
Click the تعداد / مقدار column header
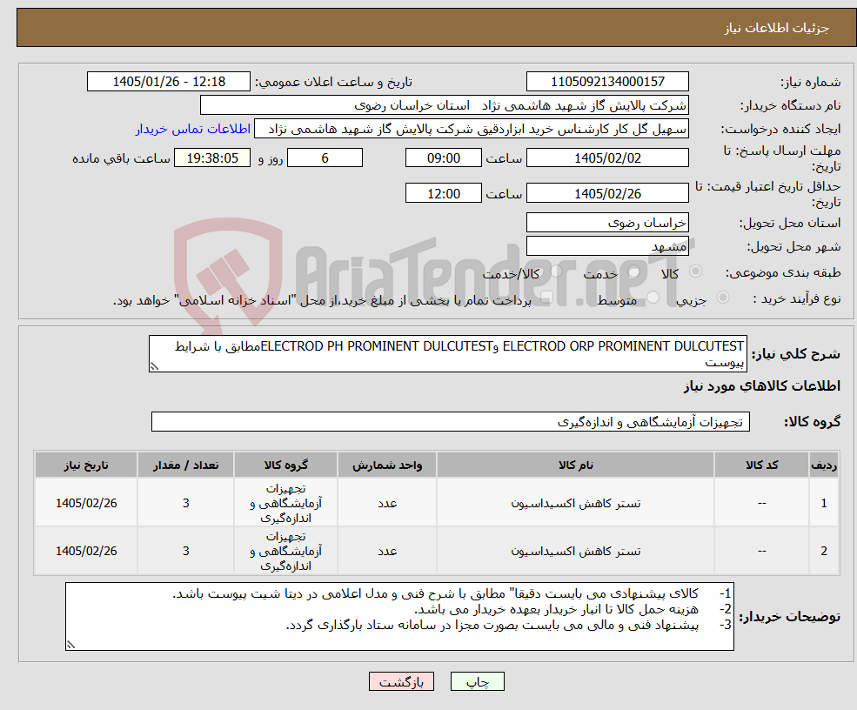click(186, 466)
